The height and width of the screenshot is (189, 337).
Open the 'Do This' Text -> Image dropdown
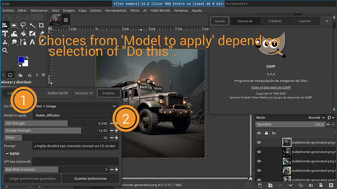[x=76, y=106]
